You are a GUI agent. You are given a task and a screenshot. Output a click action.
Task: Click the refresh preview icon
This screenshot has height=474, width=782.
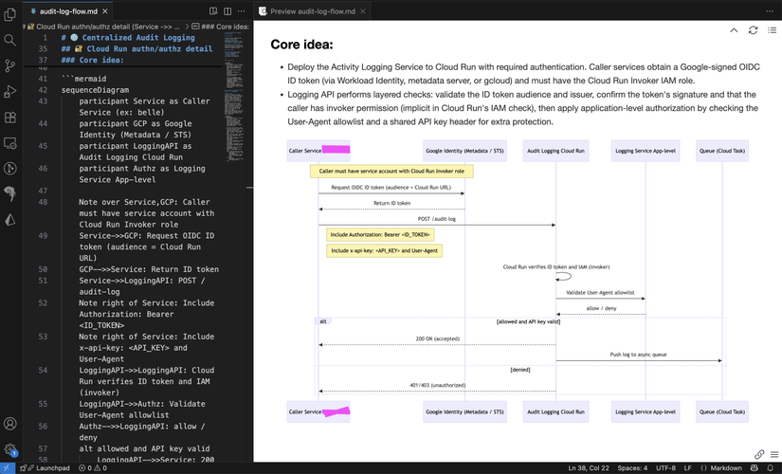pos(753,30)
